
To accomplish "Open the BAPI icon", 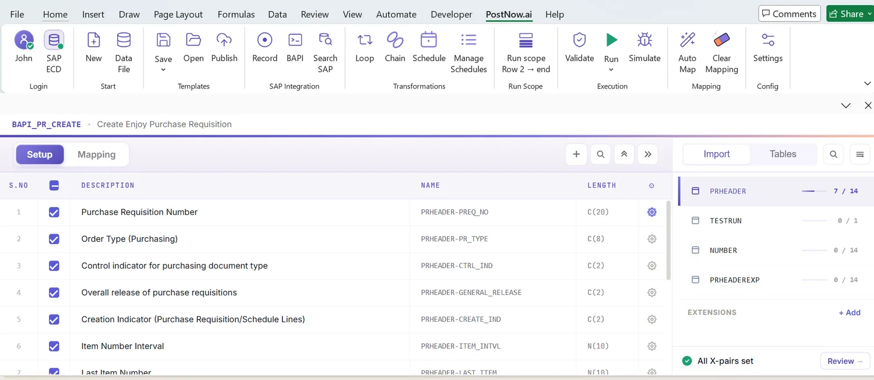I will 295,40.
